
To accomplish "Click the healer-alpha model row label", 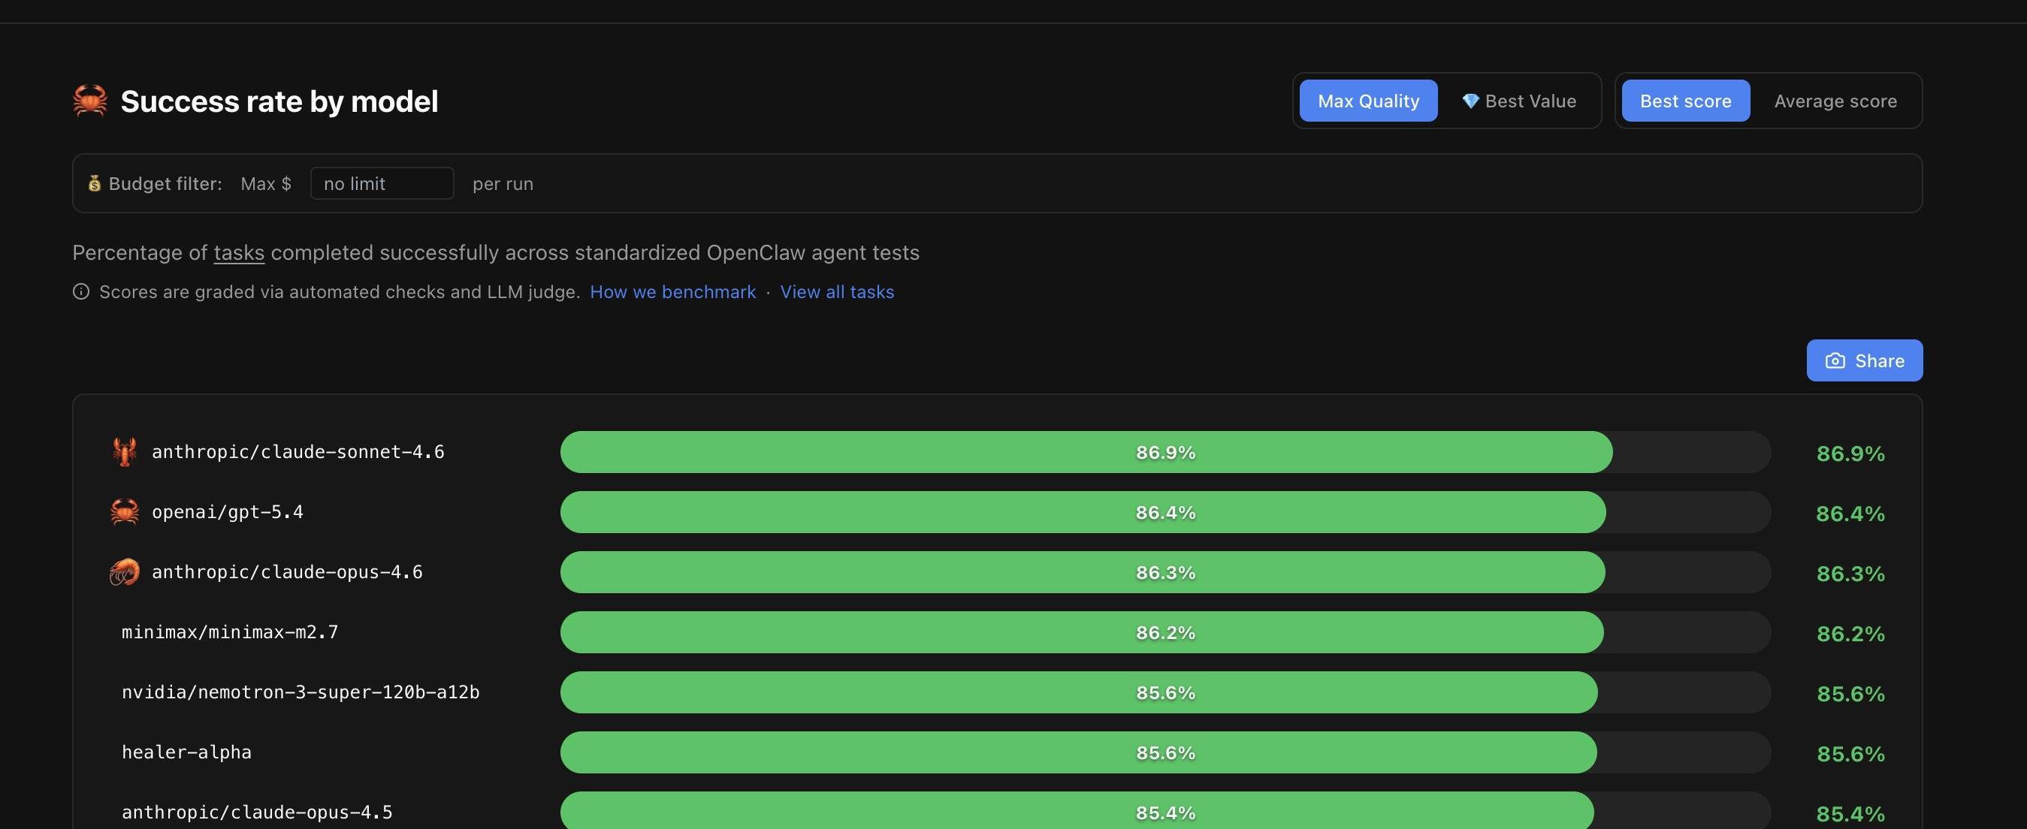I will click(186, 752).
